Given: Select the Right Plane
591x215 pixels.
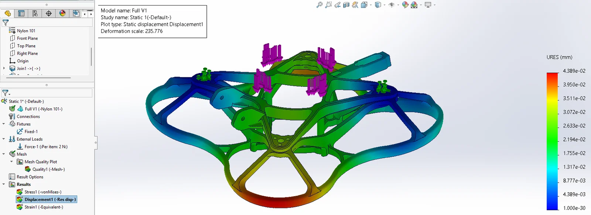Looking at the screenshot, I should point(27,53).
